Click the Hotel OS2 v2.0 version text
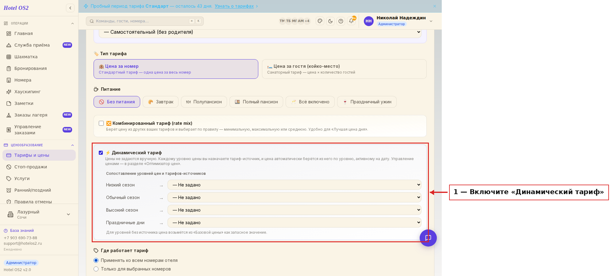Viewport: 616px width, 276px height. point(17,270)
